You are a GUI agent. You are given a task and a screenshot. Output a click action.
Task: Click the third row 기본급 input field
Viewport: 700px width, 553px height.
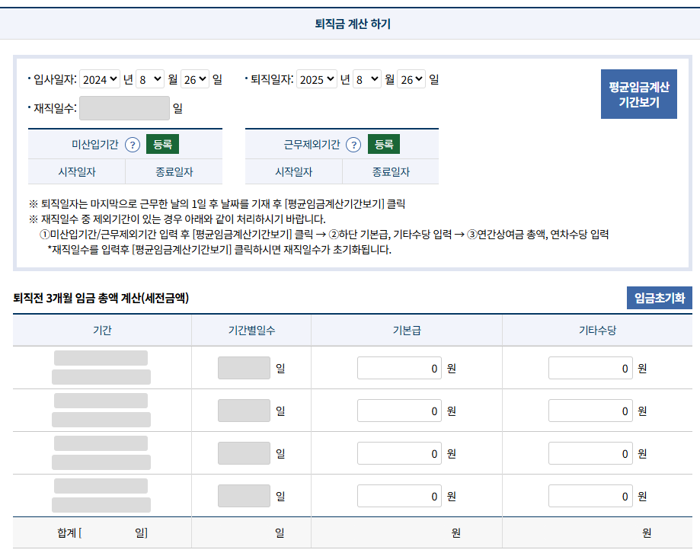pyautogui.click(x=400, y=452)
